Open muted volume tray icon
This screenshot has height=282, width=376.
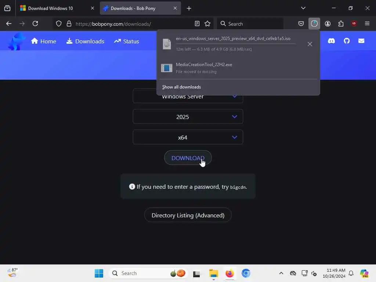[x=314, y=273]
